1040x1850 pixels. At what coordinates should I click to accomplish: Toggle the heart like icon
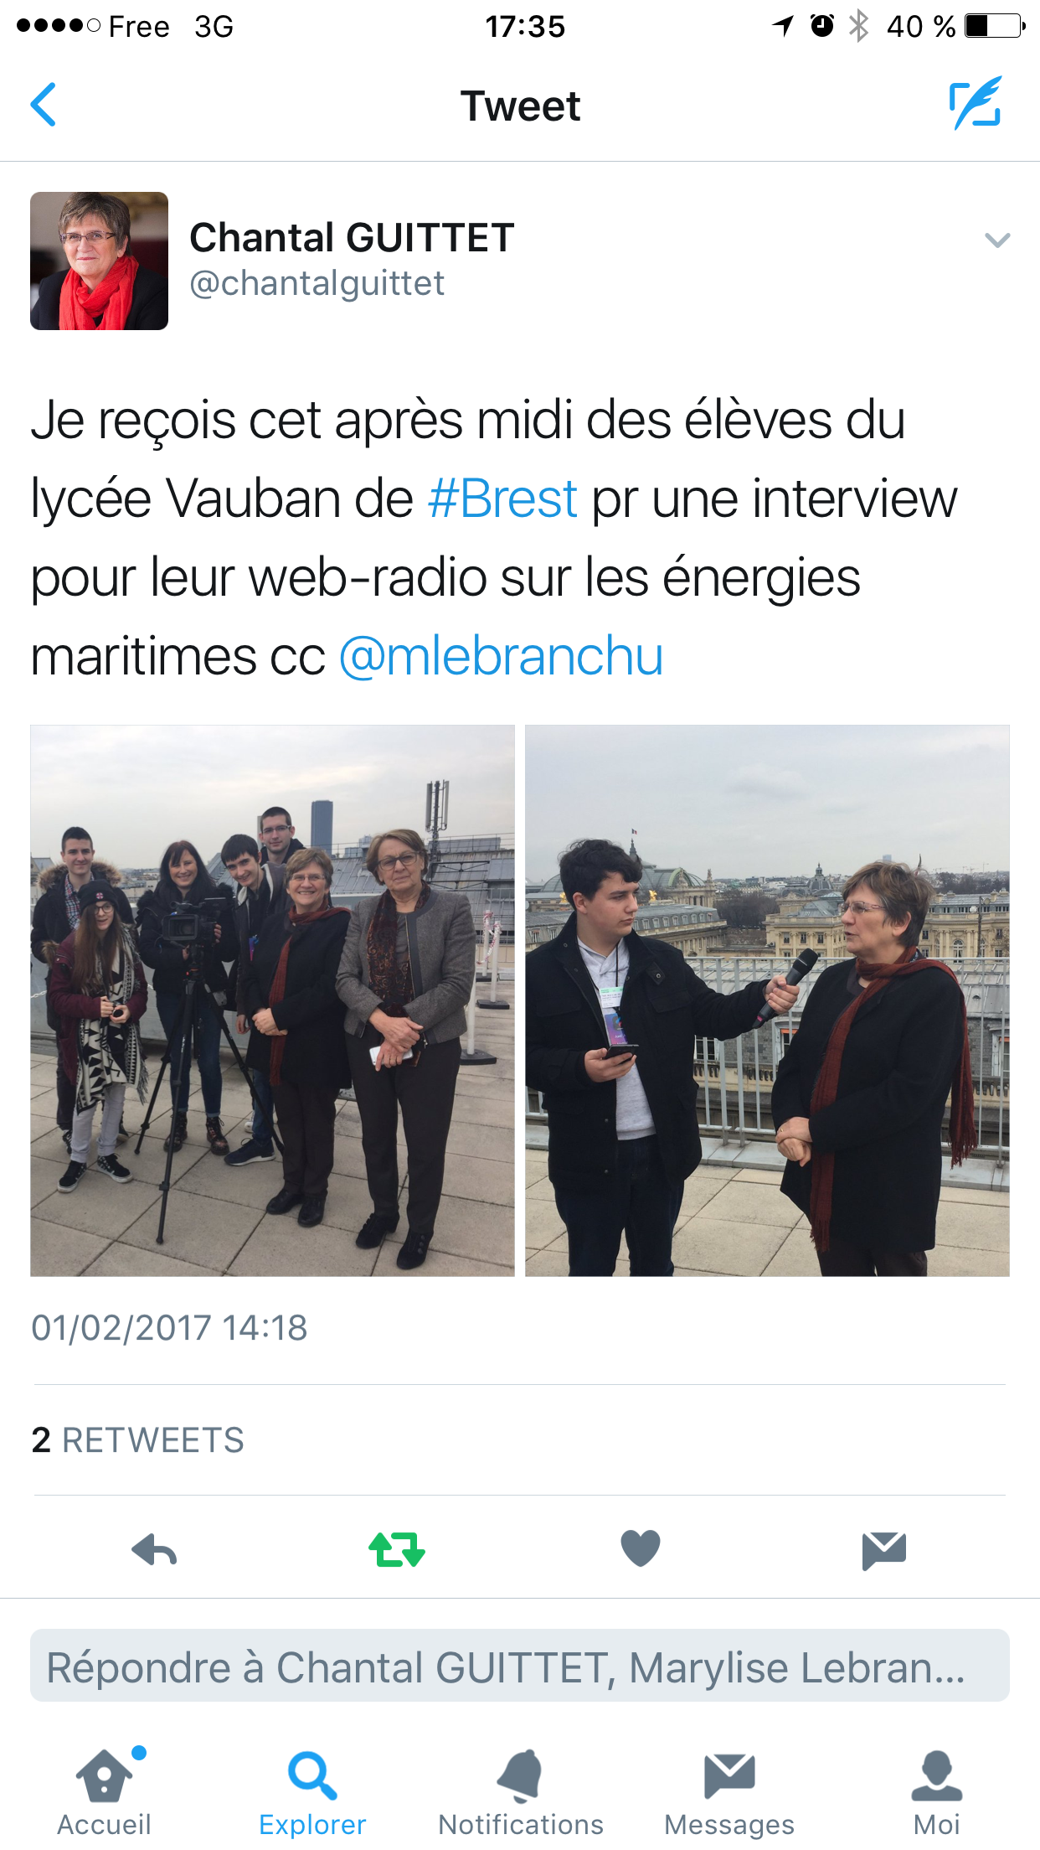click(641, 1548)
